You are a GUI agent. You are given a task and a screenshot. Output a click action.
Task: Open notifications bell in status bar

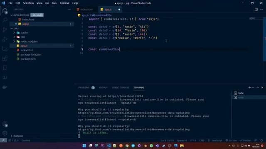point(261,140)
